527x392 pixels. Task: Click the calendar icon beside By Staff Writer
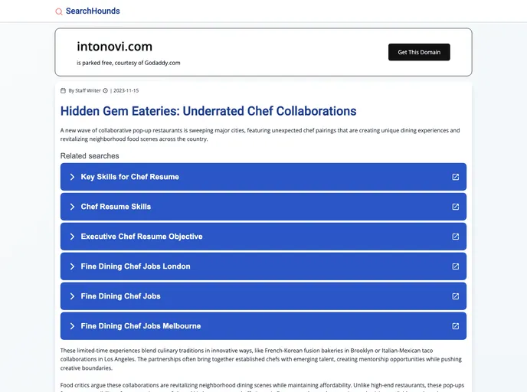point(64,90)
